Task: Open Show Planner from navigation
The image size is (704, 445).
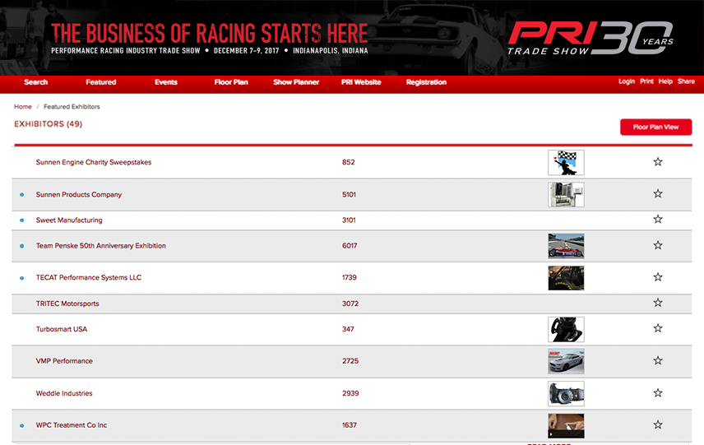Action: pyautogui.click(x=296, y=82)
